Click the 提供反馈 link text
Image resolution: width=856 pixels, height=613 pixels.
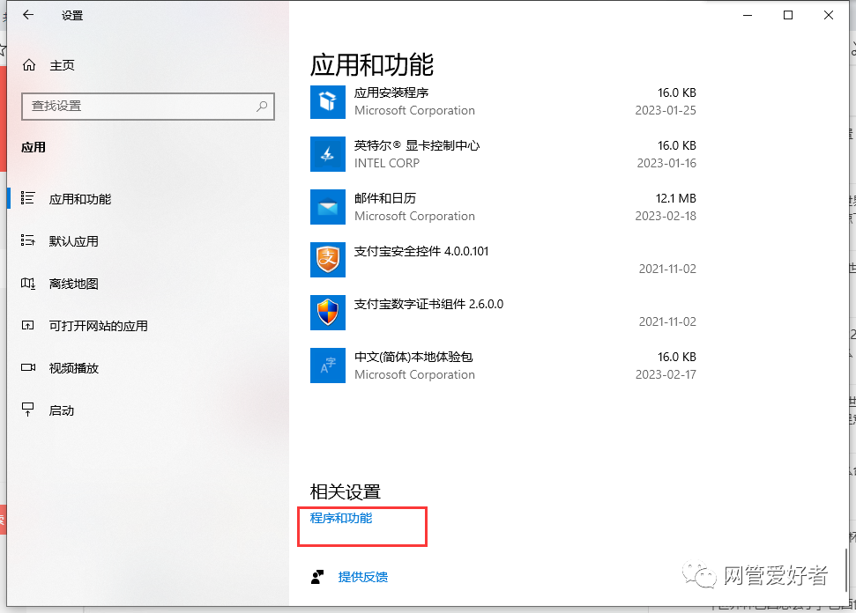pos(362,577)
